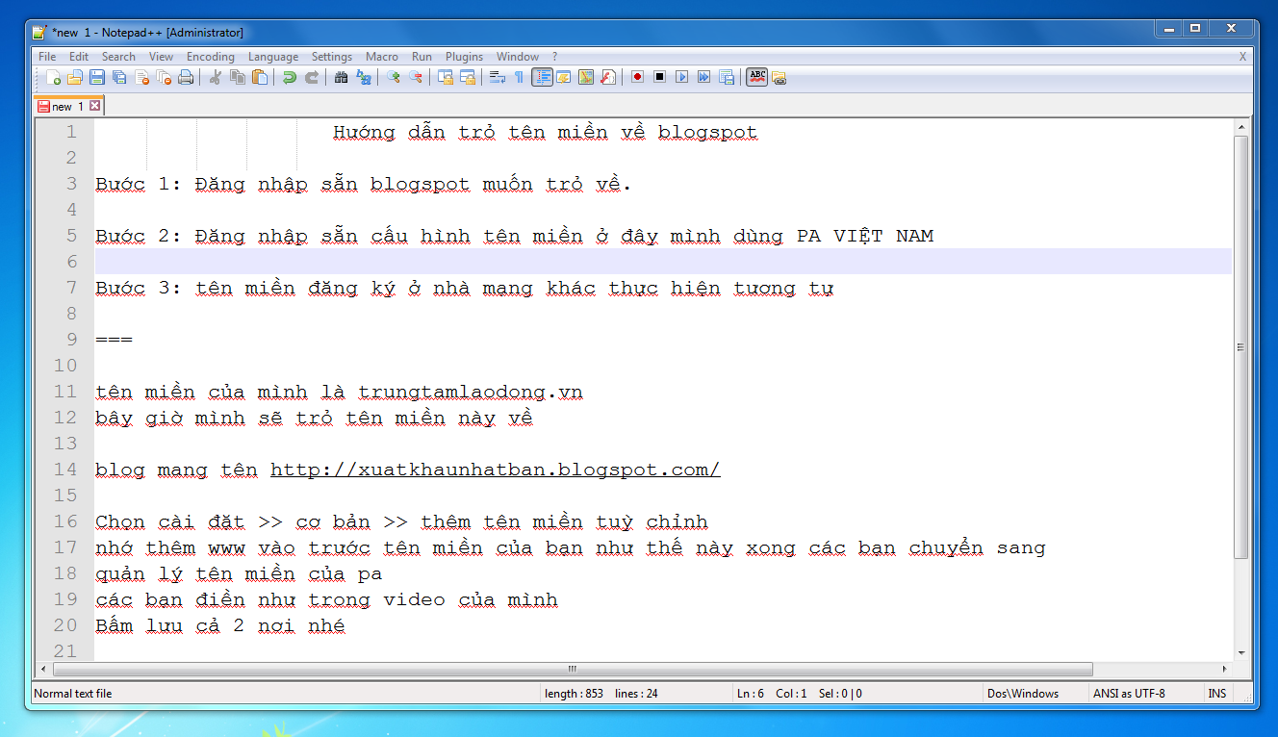Toggle the Show Indent Guide button
Viewport: 1278px width, 737px height.
tap(542, 77)
